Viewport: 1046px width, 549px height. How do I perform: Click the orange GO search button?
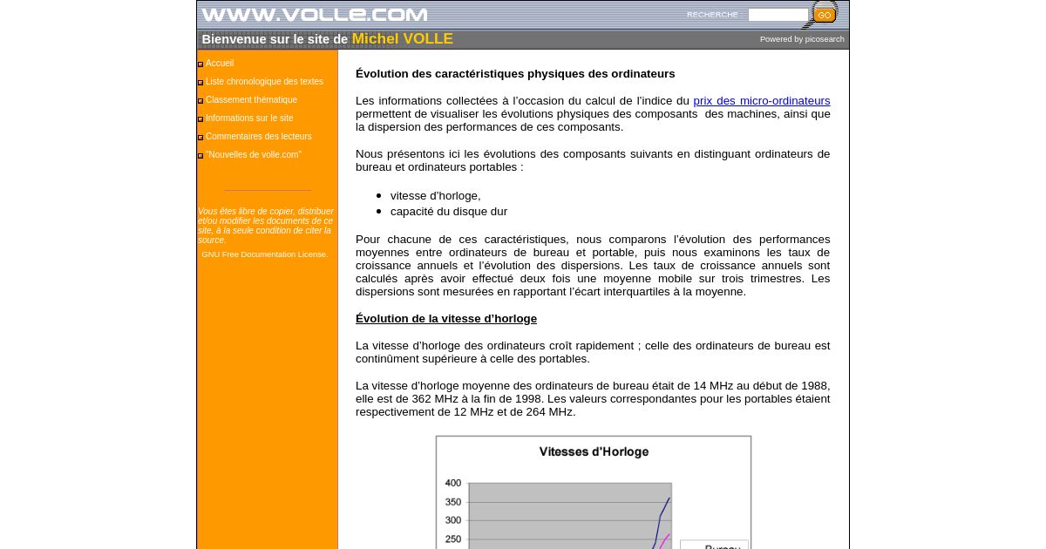[x=824, y=15]
